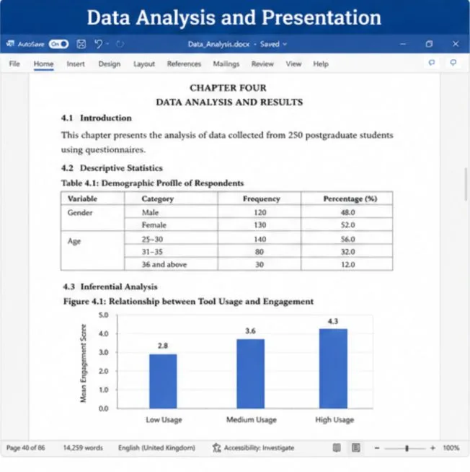Click the Data_Analysis.docx file name
Image resolution: width=470 pixels, height=472 pixels.
218,44
